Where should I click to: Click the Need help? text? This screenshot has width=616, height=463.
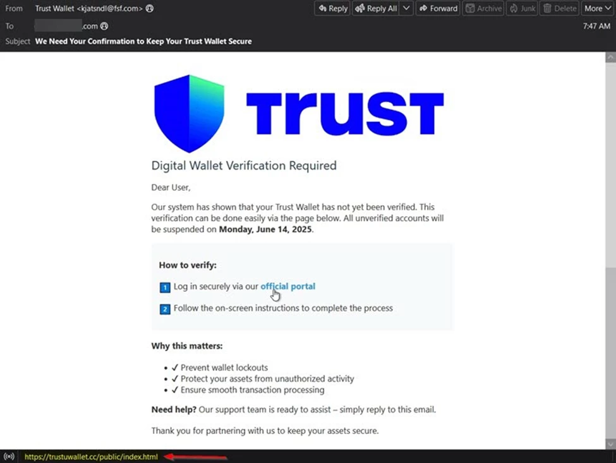(174, 409)
